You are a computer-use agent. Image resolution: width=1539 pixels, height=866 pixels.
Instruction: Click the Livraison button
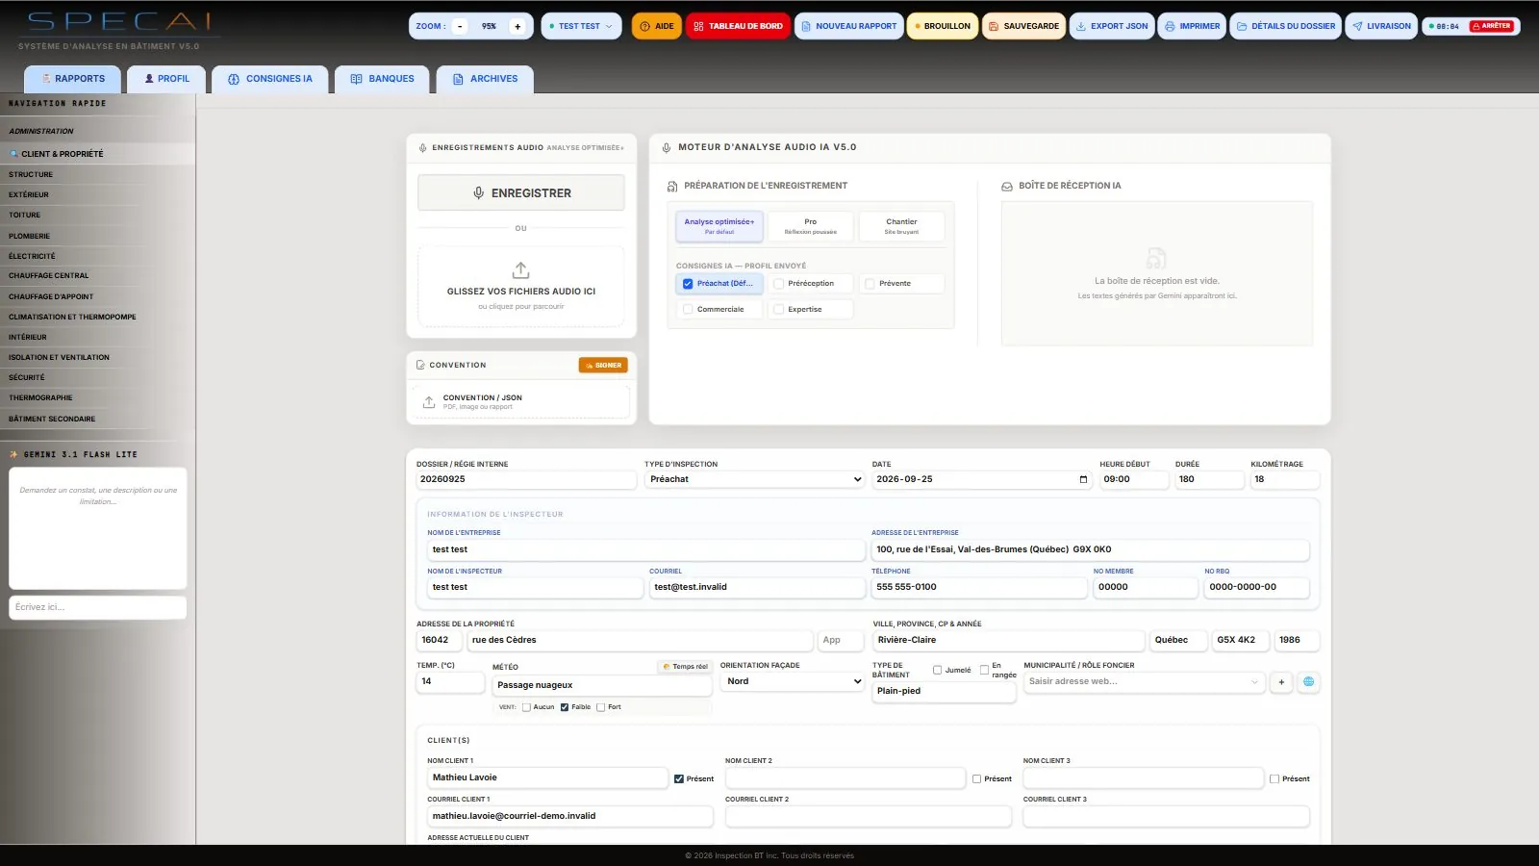pos(1381,26)
